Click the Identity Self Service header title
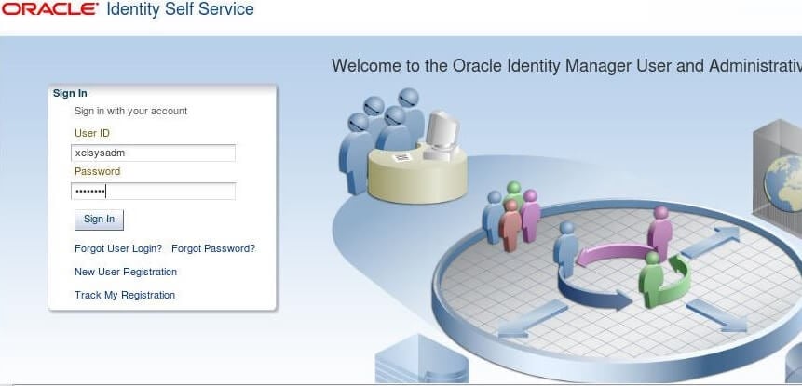 point(181,10)
